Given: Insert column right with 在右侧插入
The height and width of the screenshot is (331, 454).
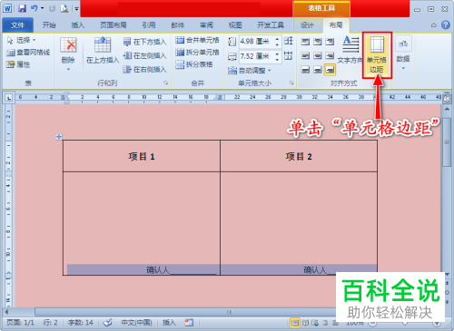Looking at the screenshot, I should tap(144, 70).
